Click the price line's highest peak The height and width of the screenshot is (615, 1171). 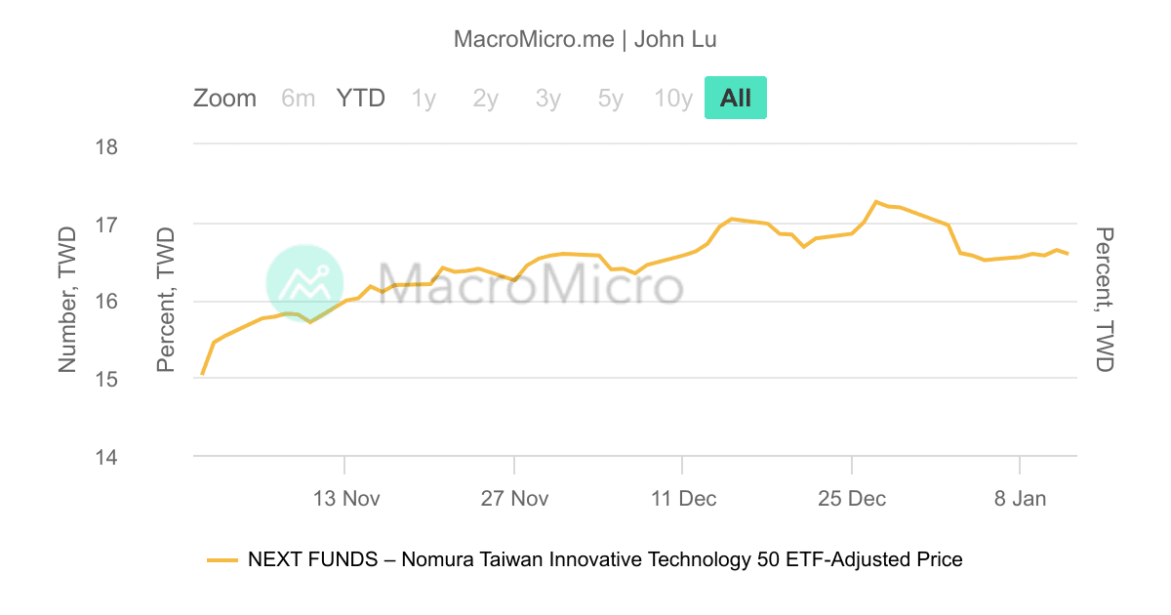tap(875, 201)
